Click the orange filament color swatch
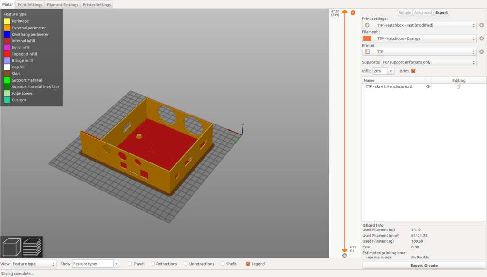This screenshot has width=487, height=277. (367, 38)
